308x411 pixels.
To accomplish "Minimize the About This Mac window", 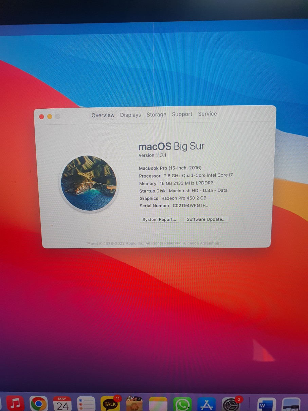I will 50,117.
